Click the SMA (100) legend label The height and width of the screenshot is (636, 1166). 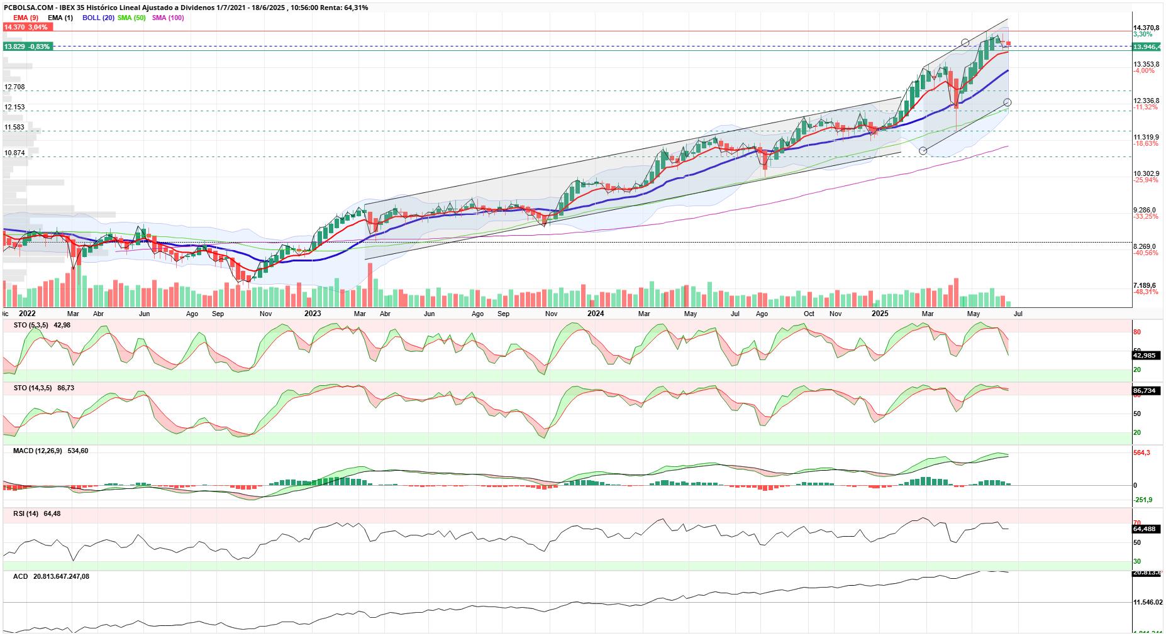[x=168, y=18]
